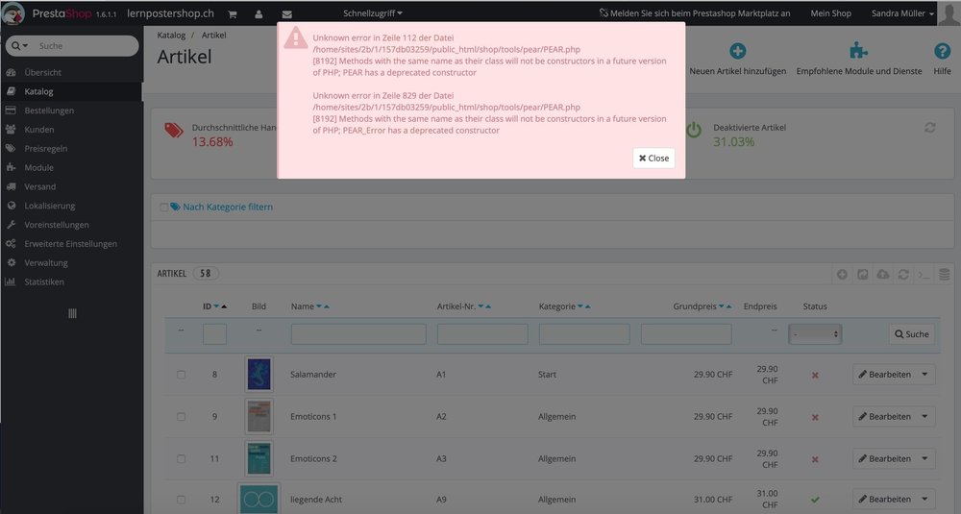Open the Sandra Müller account menu
Image resolution: width=961 pixels, height=514 pixels.
point(902,12)
